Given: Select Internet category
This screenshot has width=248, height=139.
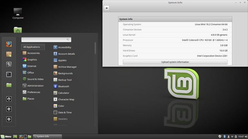Looking at the screenshot, I should click(29, 66).
